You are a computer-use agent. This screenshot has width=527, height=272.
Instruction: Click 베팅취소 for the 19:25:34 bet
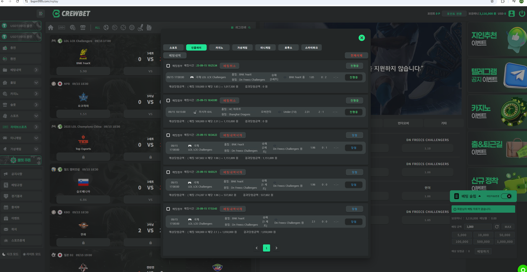click(229, 66)
